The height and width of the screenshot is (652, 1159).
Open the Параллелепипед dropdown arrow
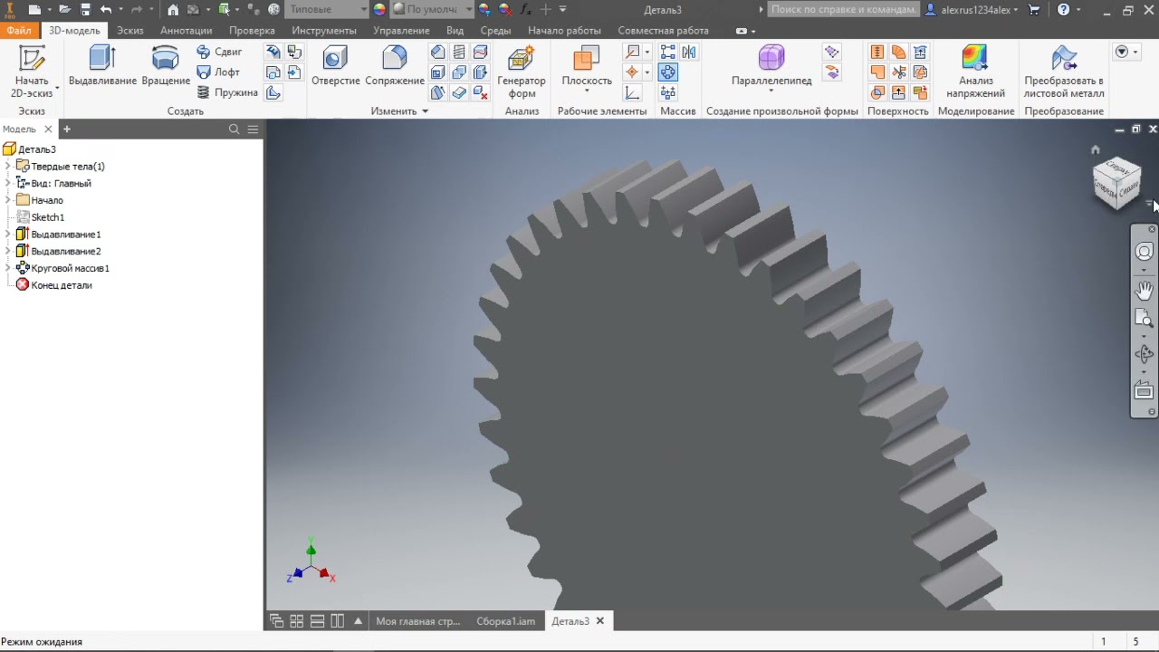pos(771,91)
